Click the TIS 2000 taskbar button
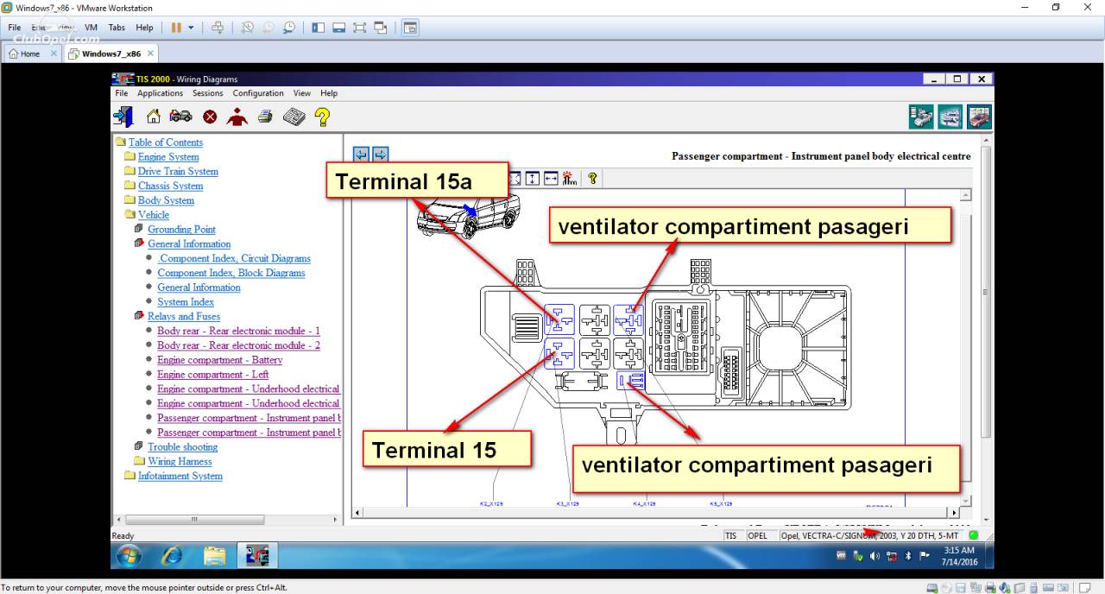 pos(257,556)
